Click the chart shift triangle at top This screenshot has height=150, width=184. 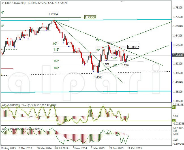point(121,1)
